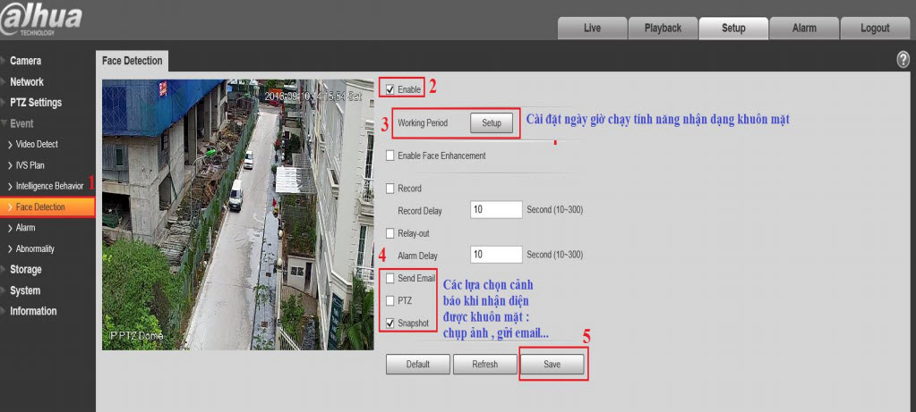Click the Logout tab
The height and width of the screenshot is (412, 916).
875,28
